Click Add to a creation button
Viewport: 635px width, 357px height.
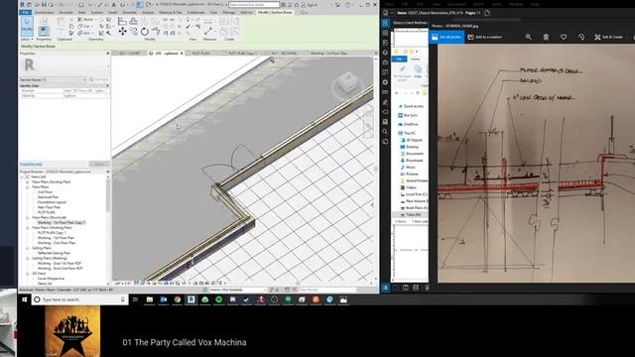coord(485,37)
